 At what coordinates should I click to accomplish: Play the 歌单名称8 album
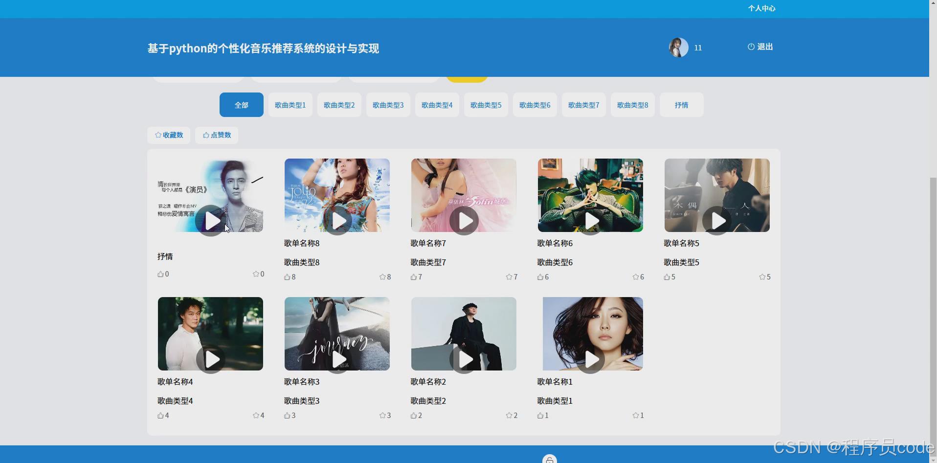pos(337,220)
